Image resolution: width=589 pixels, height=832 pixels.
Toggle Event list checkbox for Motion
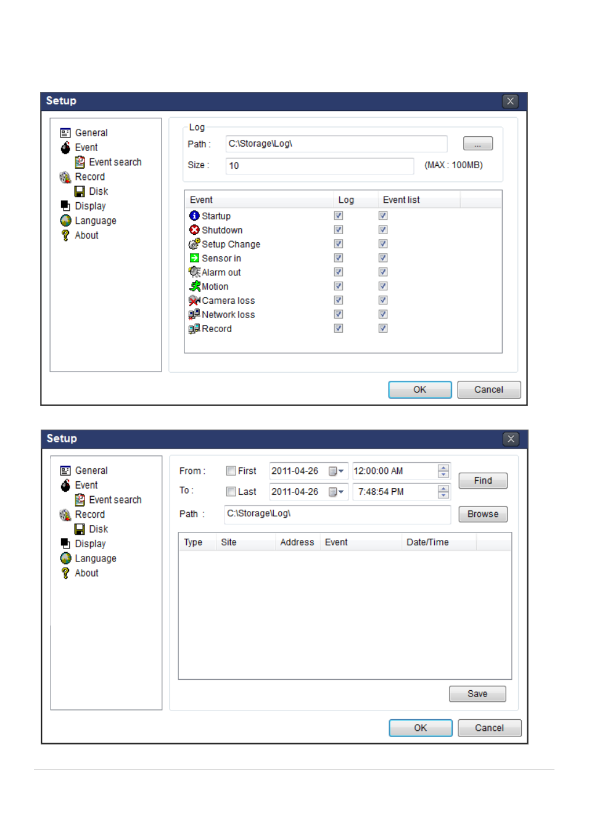point(383,286)
